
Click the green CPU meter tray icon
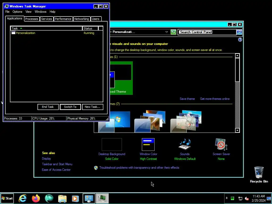[x=232, y=198]
